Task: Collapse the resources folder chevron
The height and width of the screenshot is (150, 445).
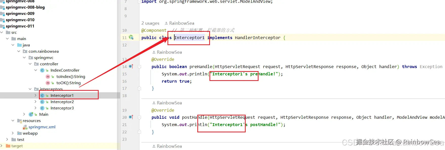Action: coord(13,121)
